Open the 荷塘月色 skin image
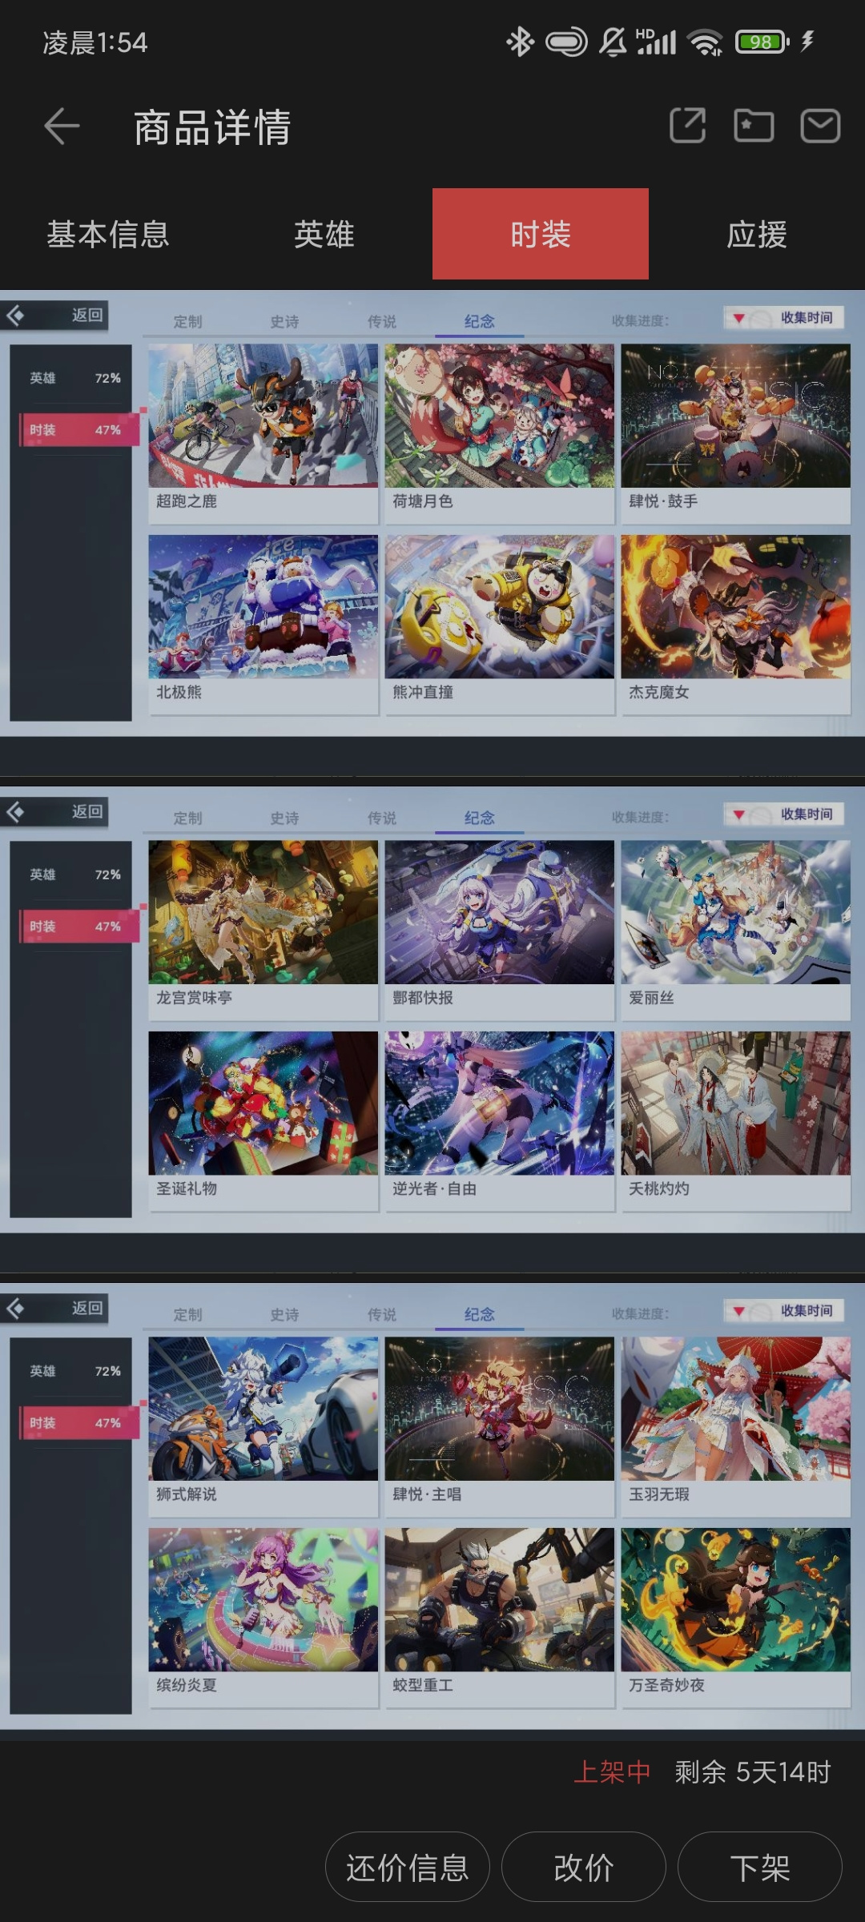 point(499,416)
